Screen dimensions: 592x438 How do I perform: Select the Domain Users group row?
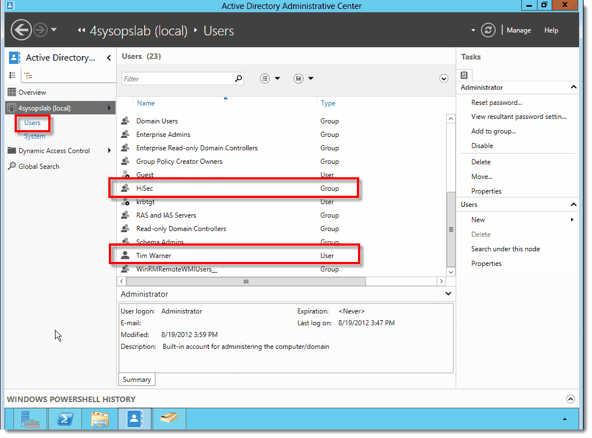pyautogui.click(x=282, y=121)
